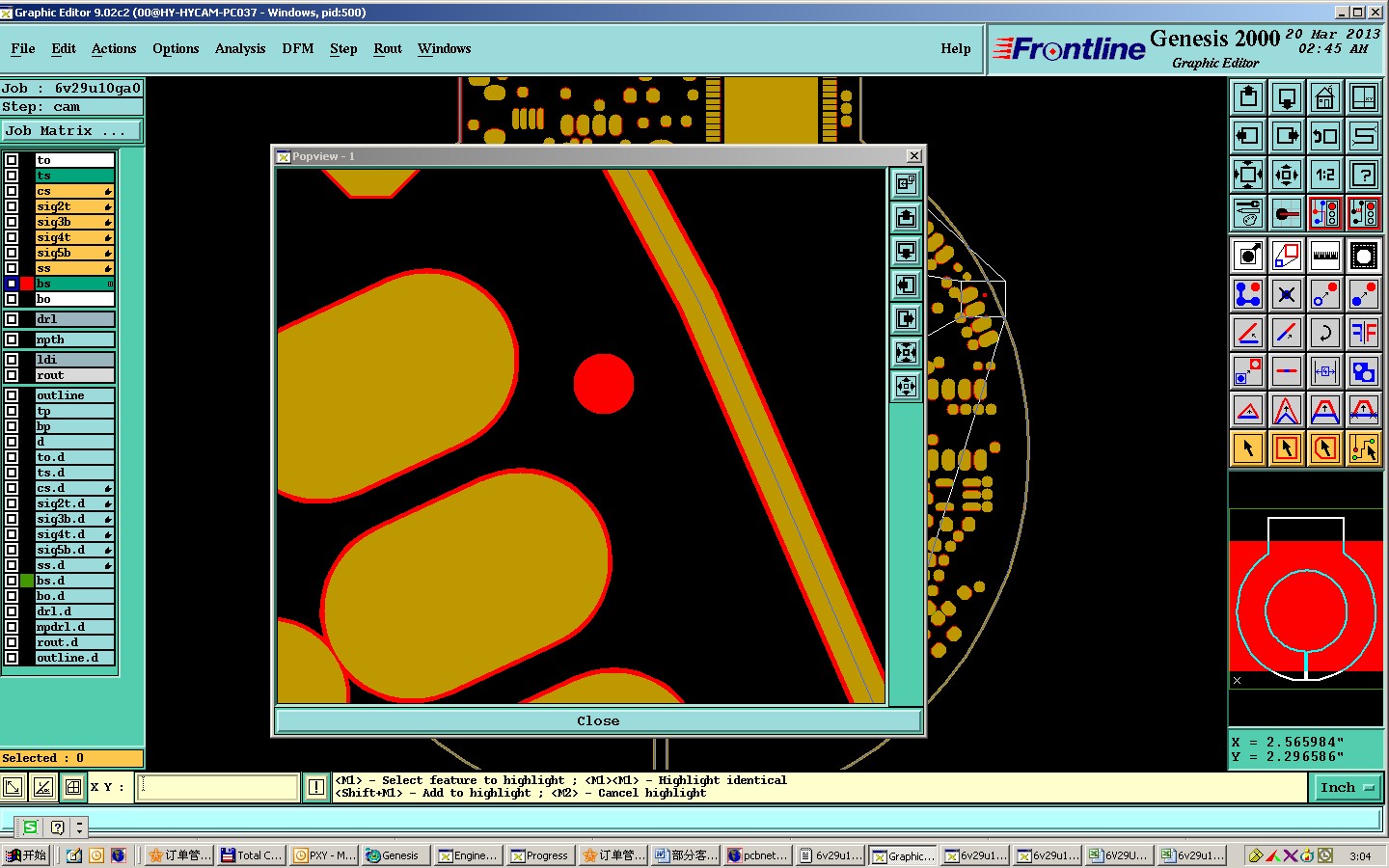Toggle display checkbox for layer 'bs'
Image resolution: width=1389 pixels, height=868 pixels.
12,284
